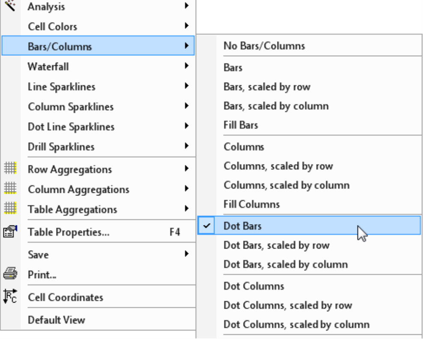The width and height of the screenshot is (423, 339).
Task: Click the Column Aggregations grid icon
Action: (10, 188)
